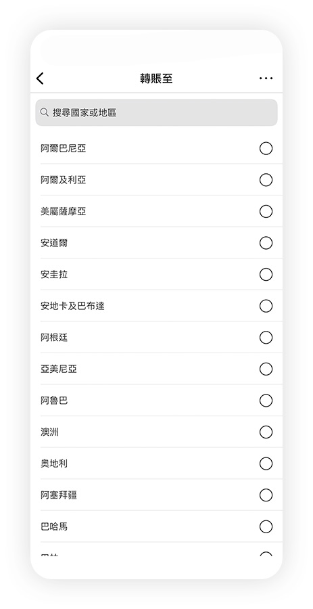Select the 阿爾及利亞 radio button
Image resolution: width=313 pixels, height=609 pixels.
[266, 180]
